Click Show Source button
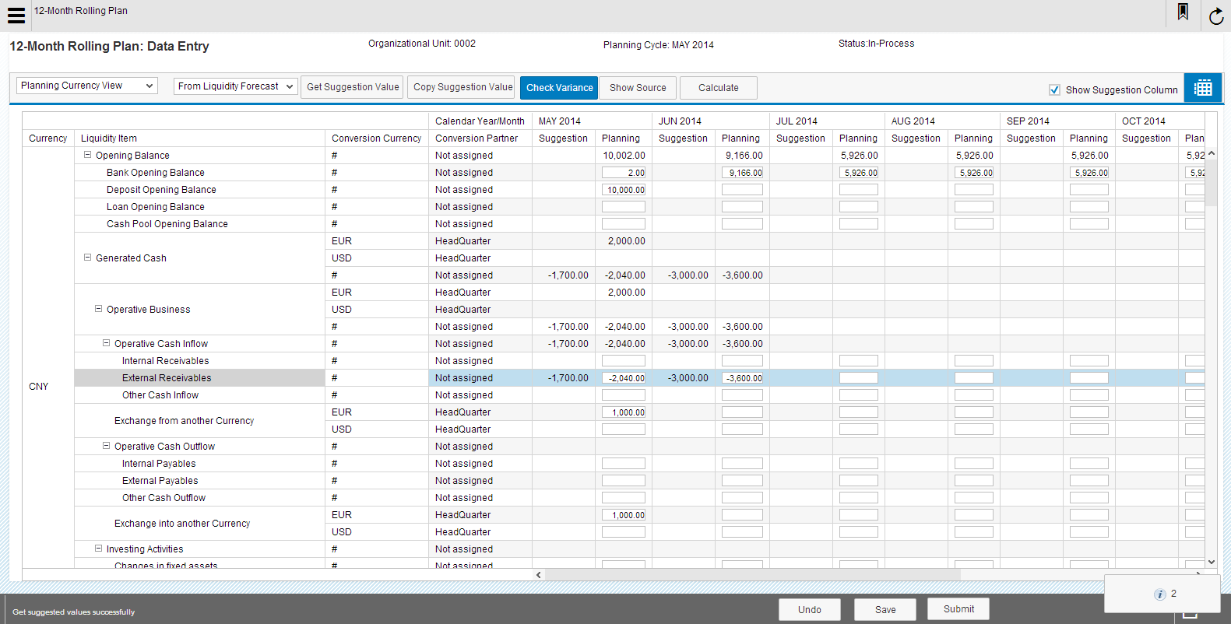Image resolution: width=1231 pixels, height=624 pixels. click(x=638, y=88)
